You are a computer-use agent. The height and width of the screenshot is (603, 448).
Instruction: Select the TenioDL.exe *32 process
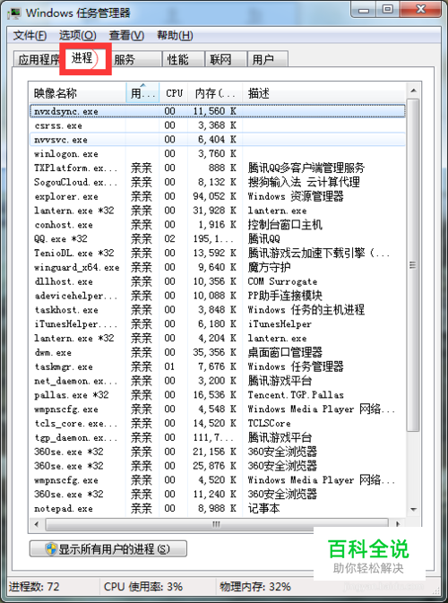(217, 253)
